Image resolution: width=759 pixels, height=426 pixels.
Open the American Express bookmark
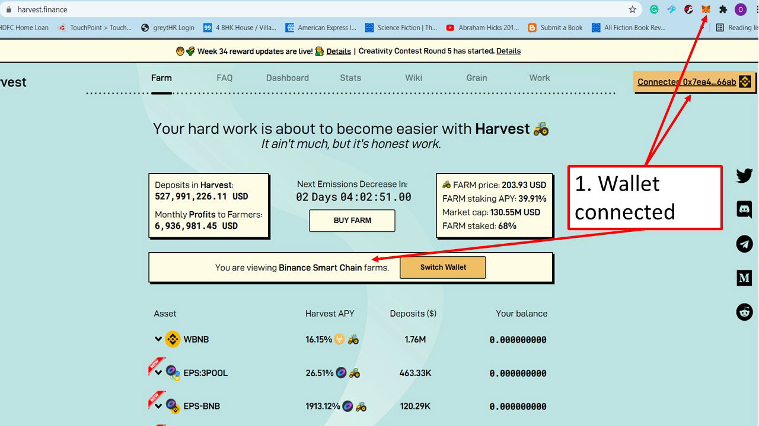click(321, 27)
